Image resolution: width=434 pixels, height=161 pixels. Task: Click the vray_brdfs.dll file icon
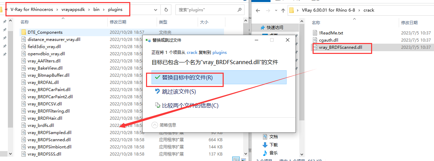[24, 125]
